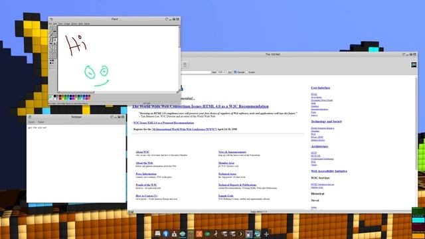The width and height of the screenshot is (425, 239).
Task: Open the Image menu in Paint
Action: [67, 24]
